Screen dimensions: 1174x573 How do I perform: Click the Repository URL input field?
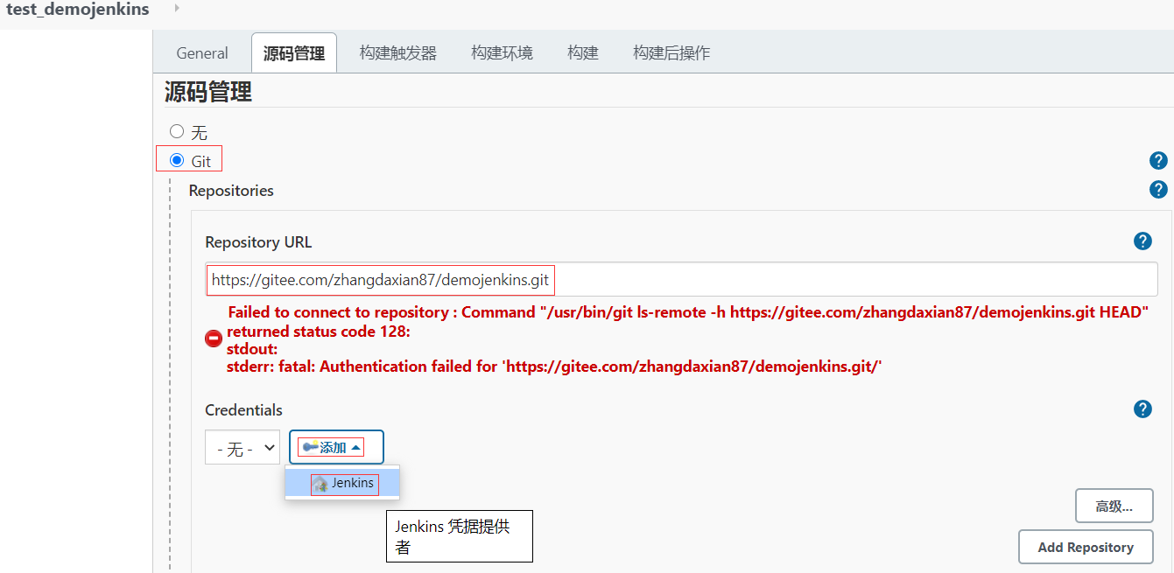coord(681,280)
